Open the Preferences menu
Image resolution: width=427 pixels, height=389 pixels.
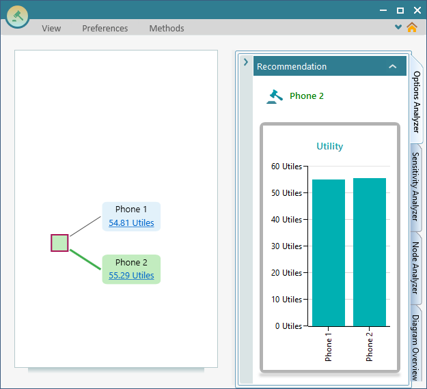(x=105, y=28)
